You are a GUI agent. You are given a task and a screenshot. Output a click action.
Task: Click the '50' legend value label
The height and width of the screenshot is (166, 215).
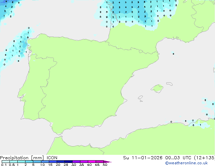[105, 165]
